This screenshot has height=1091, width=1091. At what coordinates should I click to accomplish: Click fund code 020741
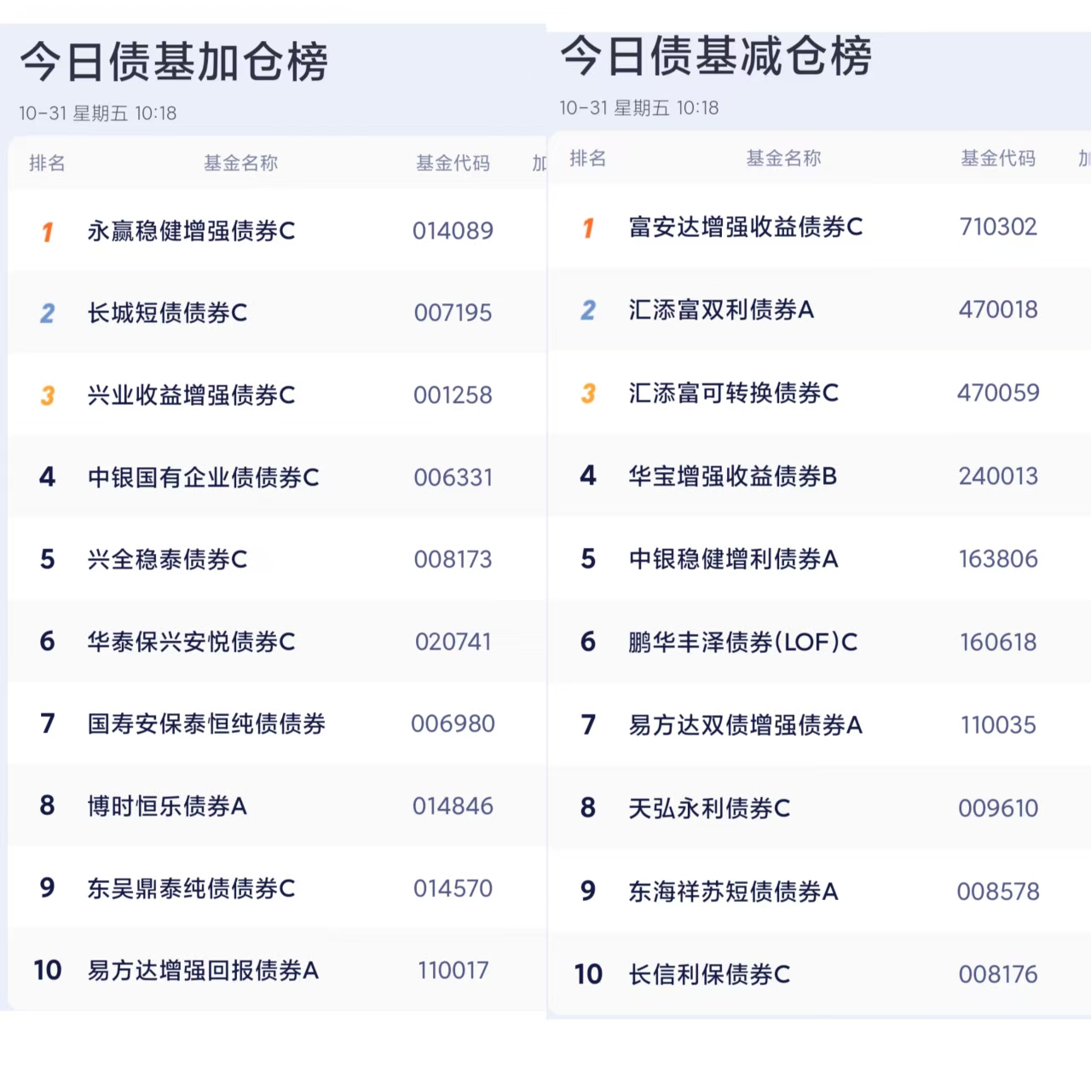[453, 642]
